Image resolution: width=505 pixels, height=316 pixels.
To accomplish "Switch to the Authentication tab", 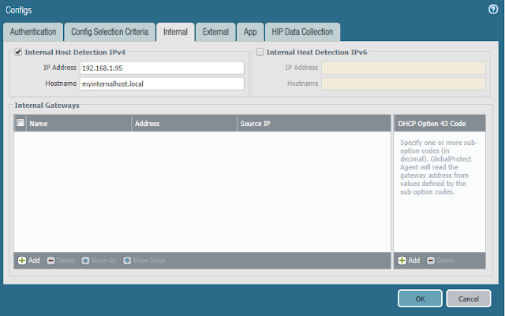I will click(32, 32).
